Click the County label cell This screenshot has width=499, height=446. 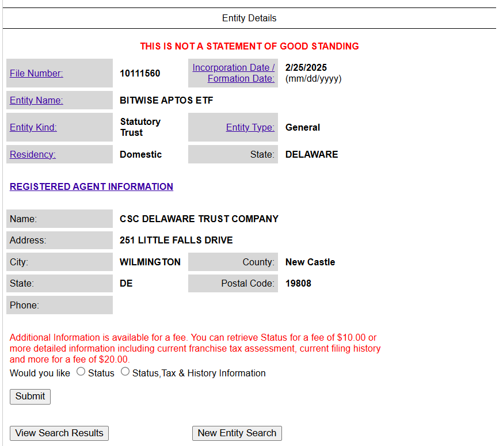[x=233, y=262]
